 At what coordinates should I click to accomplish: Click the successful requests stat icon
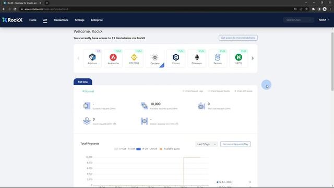tap(87, 105)
